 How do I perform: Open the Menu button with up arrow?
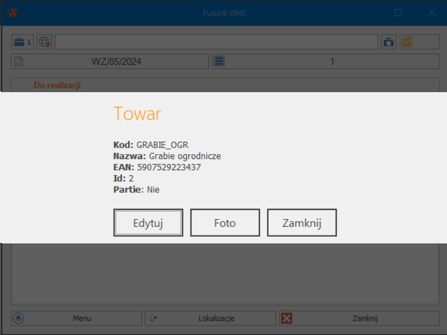pos(77,318)
